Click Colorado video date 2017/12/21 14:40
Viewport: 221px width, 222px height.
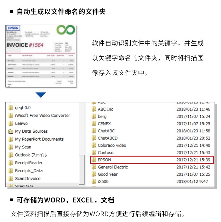193,145
